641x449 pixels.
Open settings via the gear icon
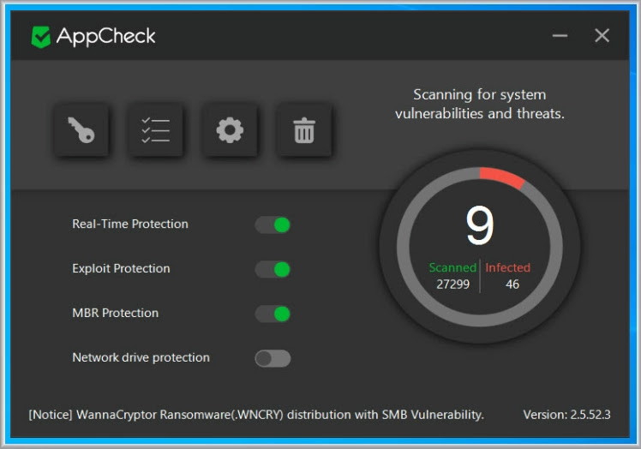[230, 130]
